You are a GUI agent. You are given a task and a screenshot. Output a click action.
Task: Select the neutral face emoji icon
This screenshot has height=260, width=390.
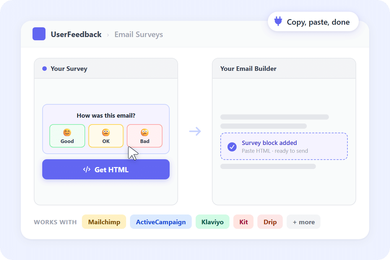coord(106,132)
